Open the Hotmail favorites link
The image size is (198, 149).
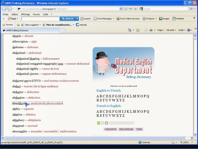point(81,25)
